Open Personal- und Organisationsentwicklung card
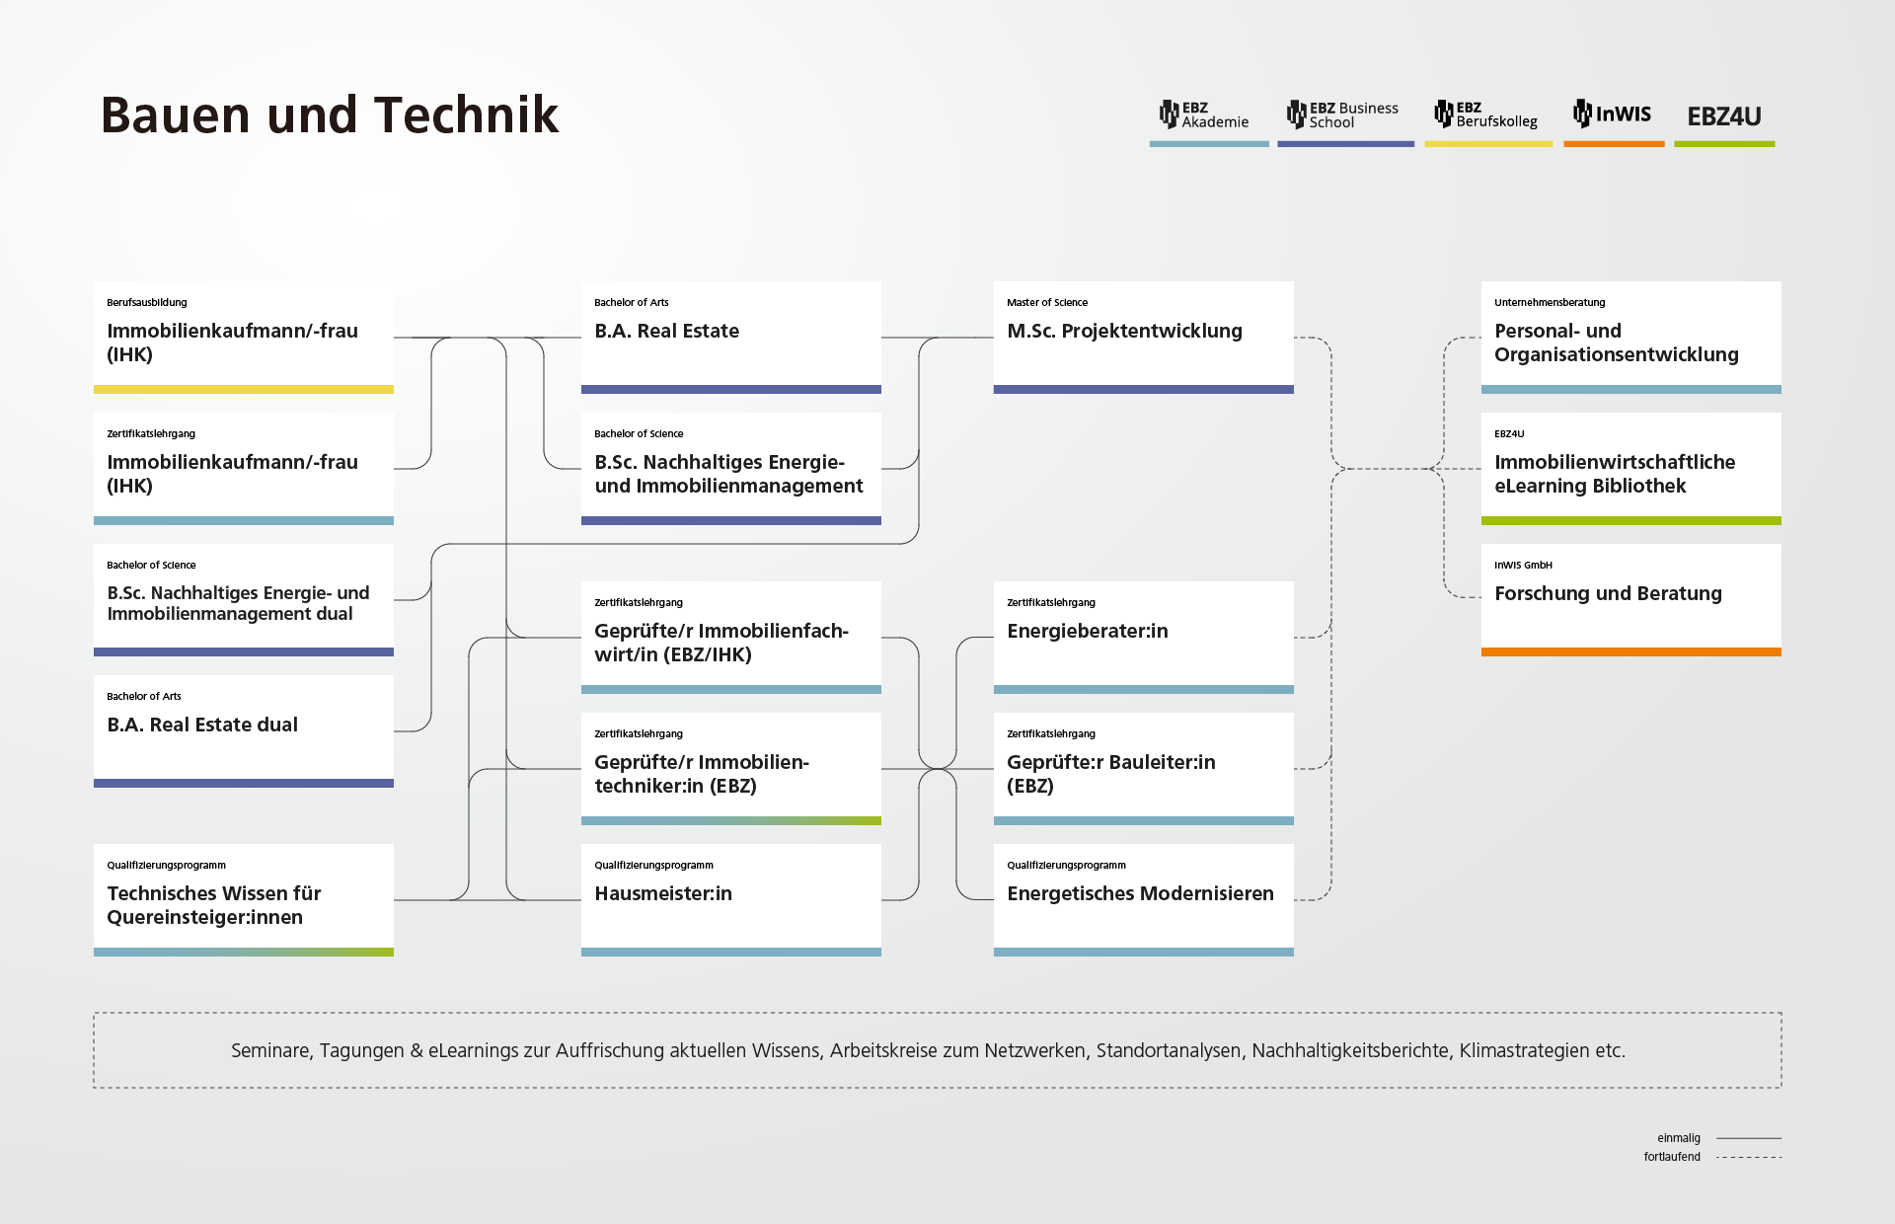The image size is (1895, 1224). tap(1631, 338)
